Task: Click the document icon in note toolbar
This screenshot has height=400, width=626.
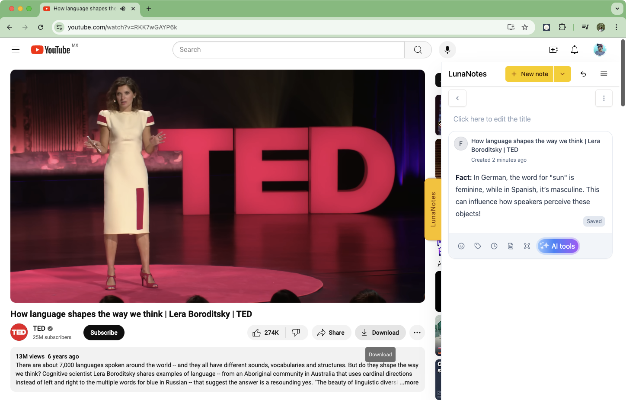Action: (x=511, y=246)
